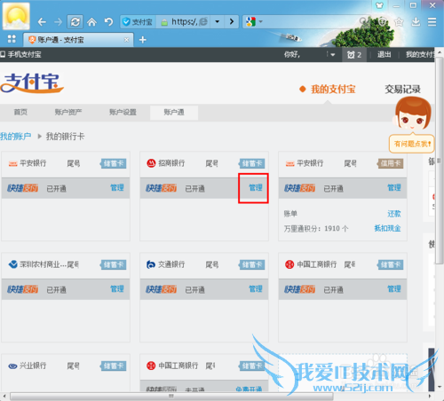Go forward with the browser forward arrow
The width and height of the screenshot is (444, 401).
(x=58, y=22)
